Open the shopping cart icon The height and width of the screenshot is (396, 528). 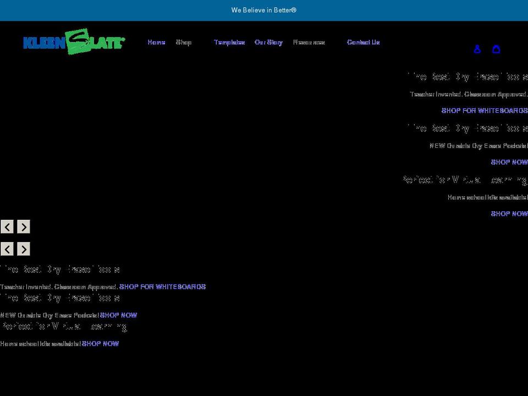[x=496, y=49]
